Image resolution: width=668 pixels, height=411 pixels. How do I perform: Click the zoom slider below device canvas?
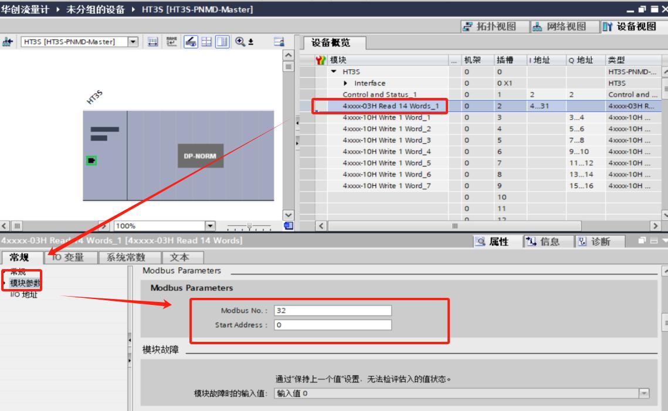click(x=249, y=226)
